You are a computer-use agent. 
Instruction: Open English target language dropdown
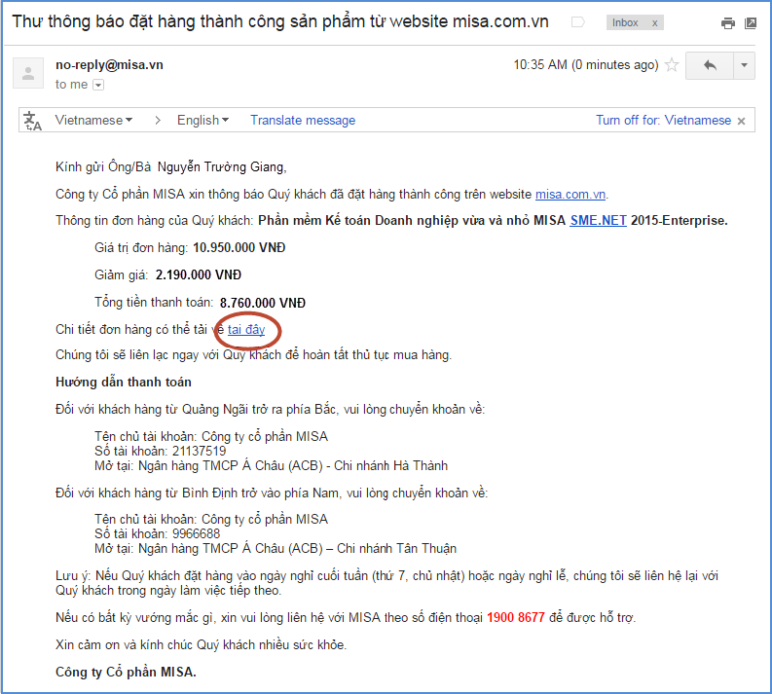click(x=202, y=120)
